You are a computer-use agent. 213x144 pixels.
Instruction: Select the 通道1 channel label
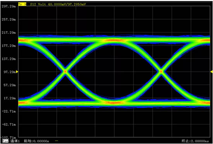click(x=15, y=141)
